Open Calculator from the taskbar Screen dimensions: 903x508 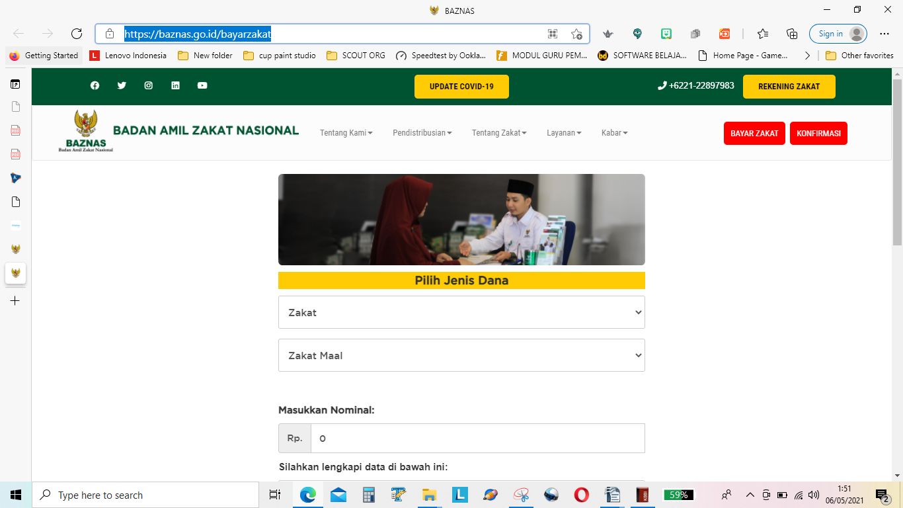[369, 495]
